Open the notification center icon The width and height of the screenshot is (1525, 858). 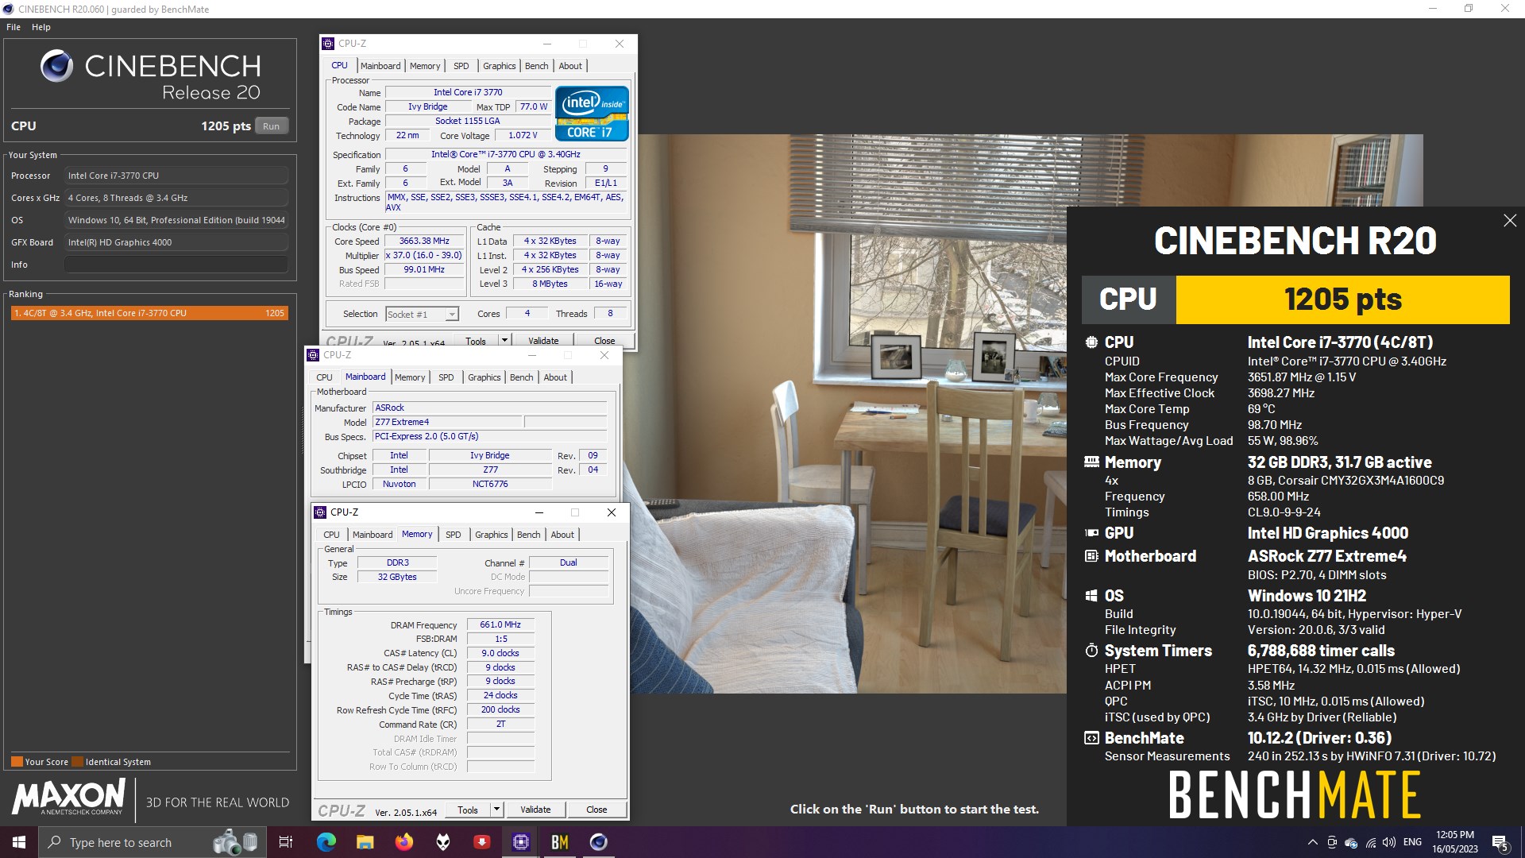click(1500, 843)
